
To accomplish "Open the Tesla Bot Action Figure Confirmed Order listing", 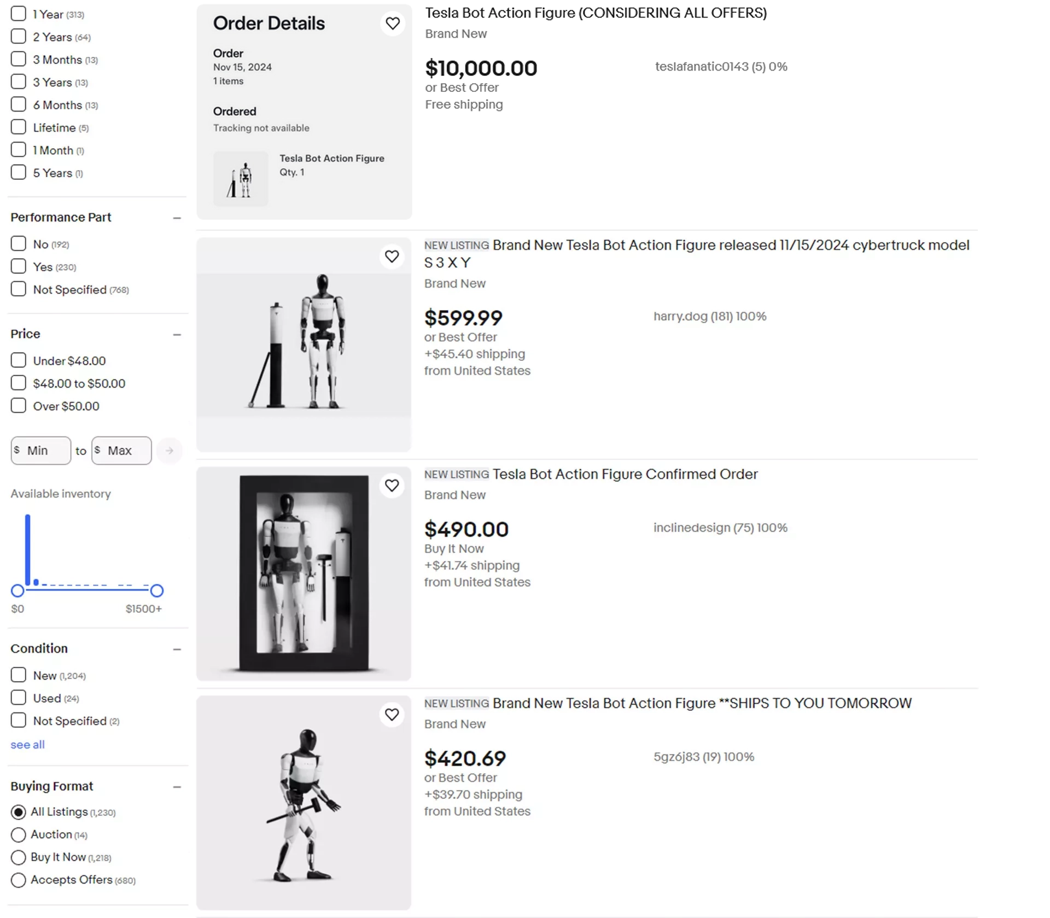I will [625, 474].
